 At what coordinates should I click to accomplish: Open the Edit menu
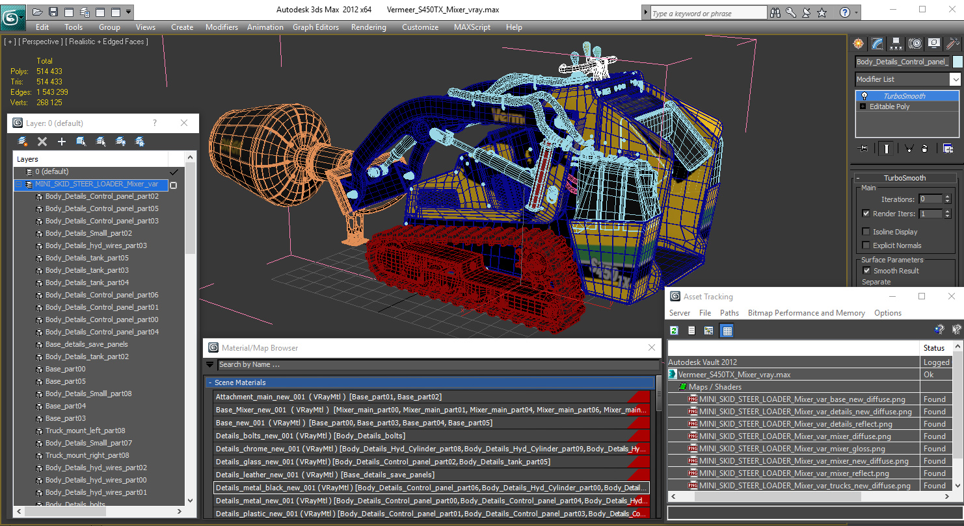tap(42, 27)
